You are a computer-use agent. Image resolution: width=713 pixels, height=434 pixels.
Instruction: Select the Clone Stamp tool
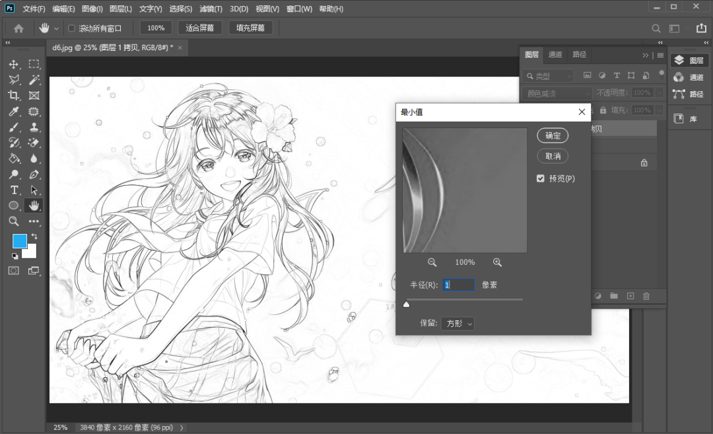pos(34,127)
